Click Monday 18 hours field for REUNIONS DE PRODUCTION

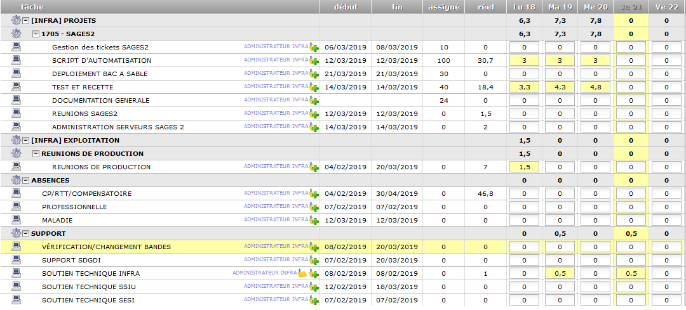point(524,167)
